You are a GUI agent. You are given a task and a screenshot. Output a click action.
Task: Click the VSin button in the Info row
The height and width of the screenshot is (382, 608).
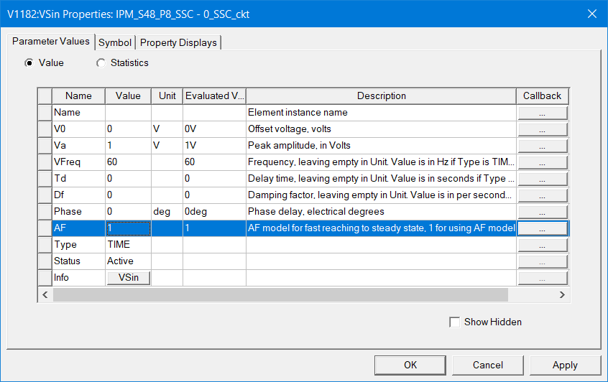[129, 278]
